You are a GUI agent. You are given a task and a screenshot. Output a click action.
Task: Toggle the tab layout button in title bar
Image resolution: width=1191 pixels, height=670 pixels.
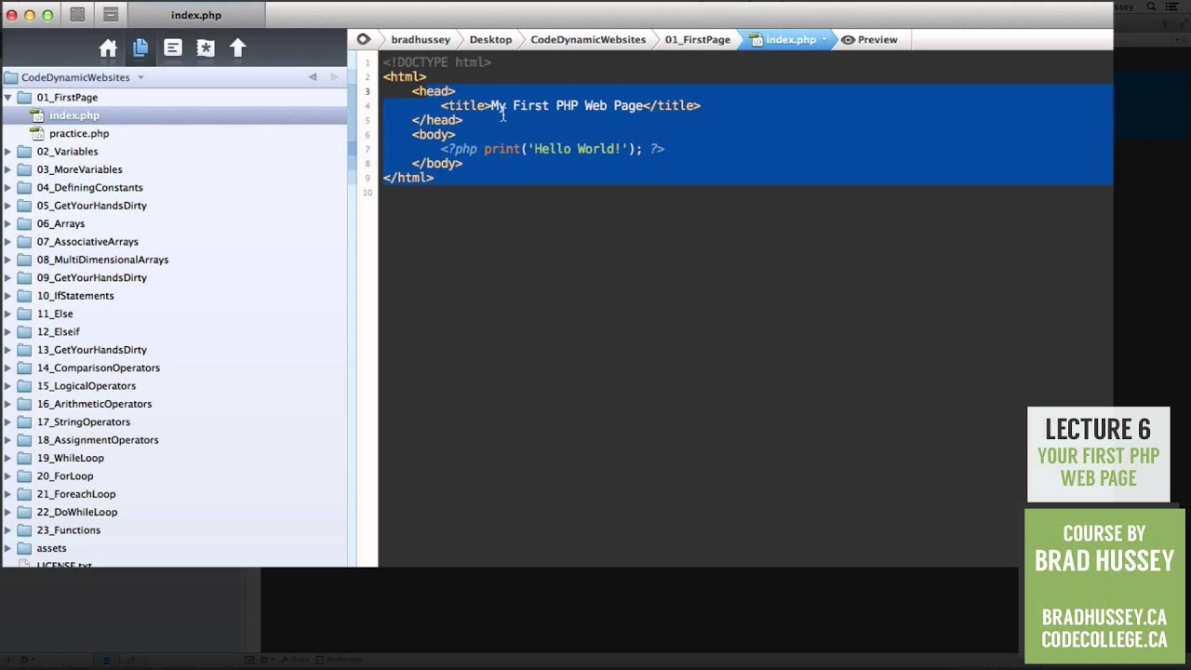click(111, 15)
